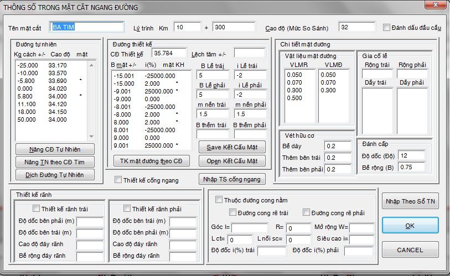Image resolution: width=450 pixels, height=276 pixels.
Task: Click Nâng CĐ Tự Nhiên button
Action: [55, 149]
